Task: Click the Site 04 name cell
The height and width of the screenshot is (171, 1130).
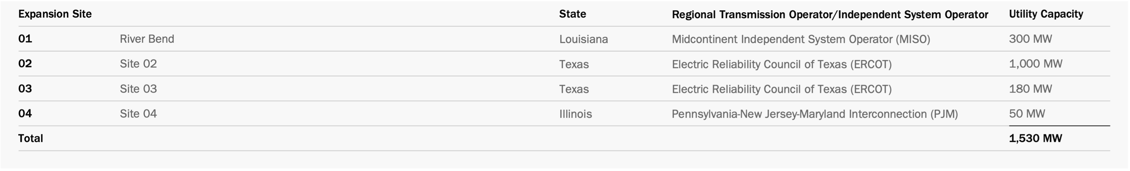Action: [138, 114]
